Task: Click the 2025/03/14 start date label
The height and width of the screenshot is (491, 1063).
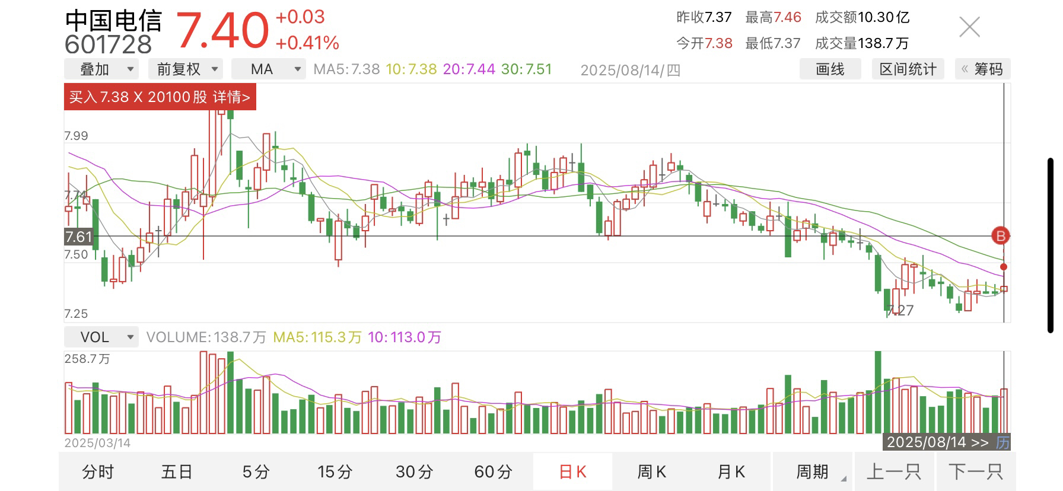Action: click(x=97, y=443)
